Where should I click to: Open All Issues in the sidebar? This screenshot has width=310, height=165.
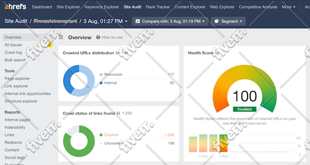coord(13,45)
